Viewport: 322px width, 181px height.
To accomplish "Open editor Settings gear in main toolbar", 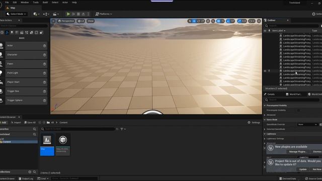I will pyautogui.click(x=316, y=14).
